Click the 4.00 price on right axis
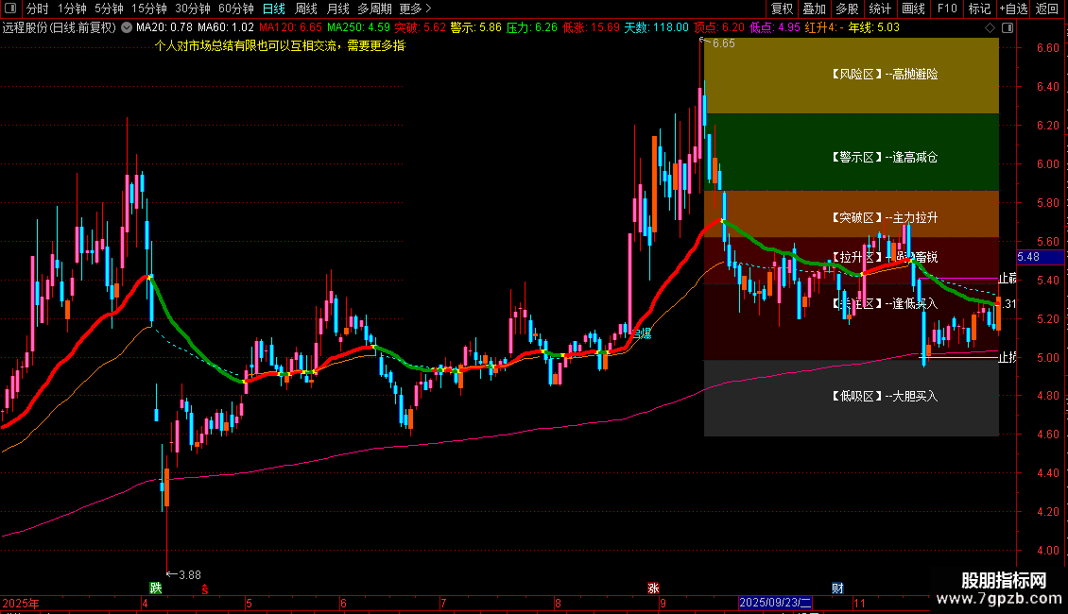The width and height of the screenshot is (1068, 614). pyautogui.click(x=1047, y=551)
